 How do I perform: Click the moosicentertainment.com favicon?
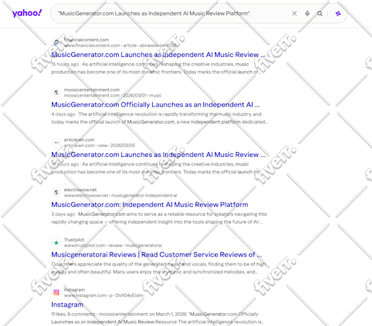56,92
